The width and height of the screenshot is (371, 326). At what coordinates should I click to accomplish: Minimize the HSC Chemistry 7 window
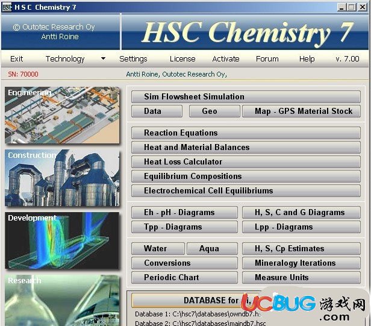(x=341, y=7)
